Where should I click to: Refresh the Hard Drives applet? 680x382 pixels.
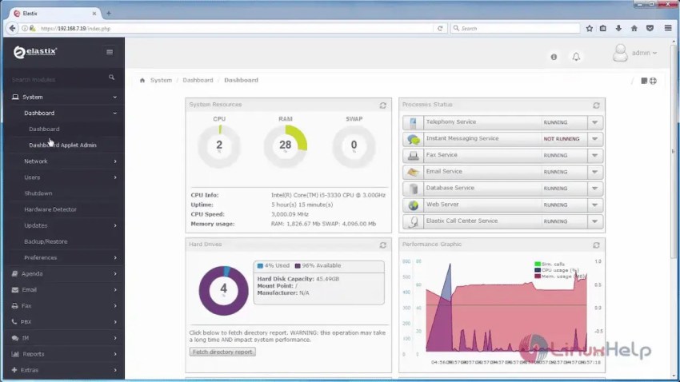click(383, 245)
